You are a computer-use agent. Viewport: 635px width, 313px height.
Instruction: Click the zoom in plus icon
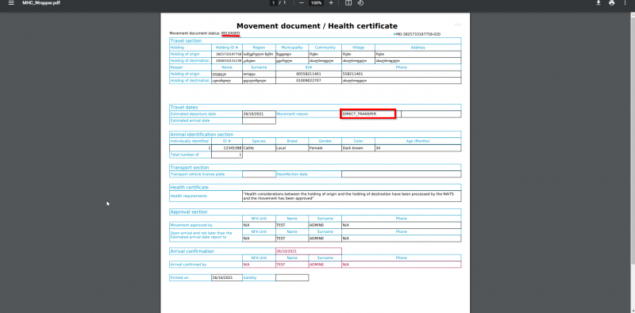pyautogui.click(x=331, y=3)
